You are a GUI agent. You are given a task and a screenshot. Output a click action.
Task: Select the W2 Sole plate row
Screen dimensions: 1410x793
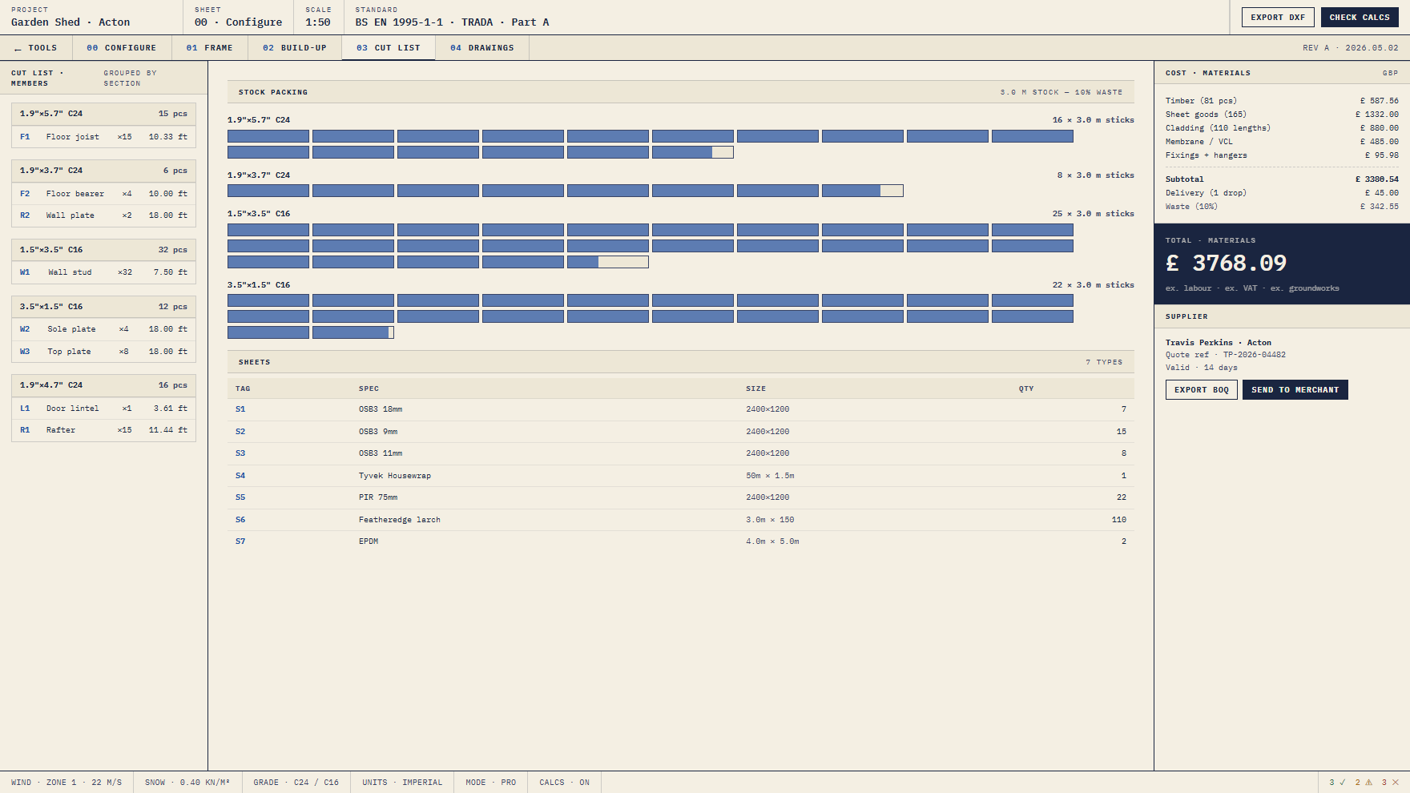103,329
